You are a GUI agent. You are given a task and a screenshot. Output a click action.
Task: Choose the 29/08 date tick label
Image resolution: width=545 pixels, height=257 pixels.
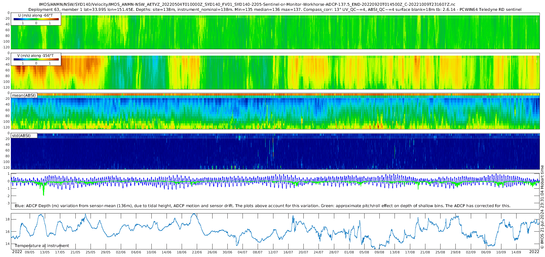[x=455, y=252]
